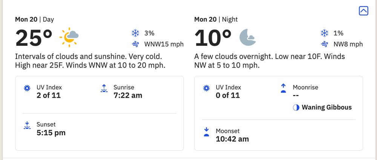Click the nighttime snowflake precipitation icon
377x160 pixels.
pyautogui.click(x=324, y=33)
